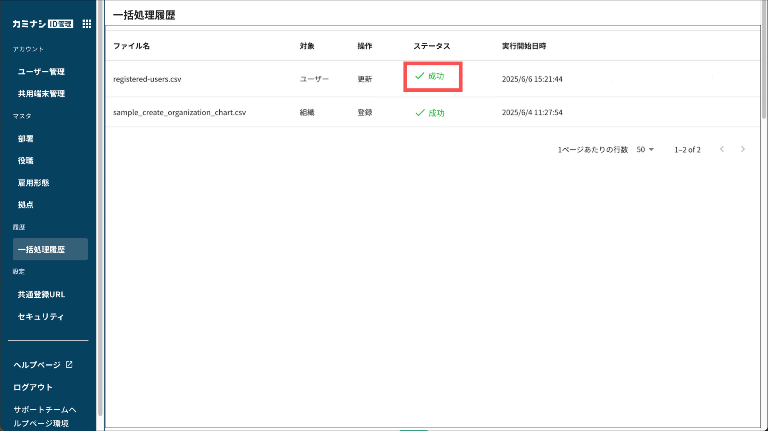
Task: Open セキュリティ settings
Action: tap(40, 316)
